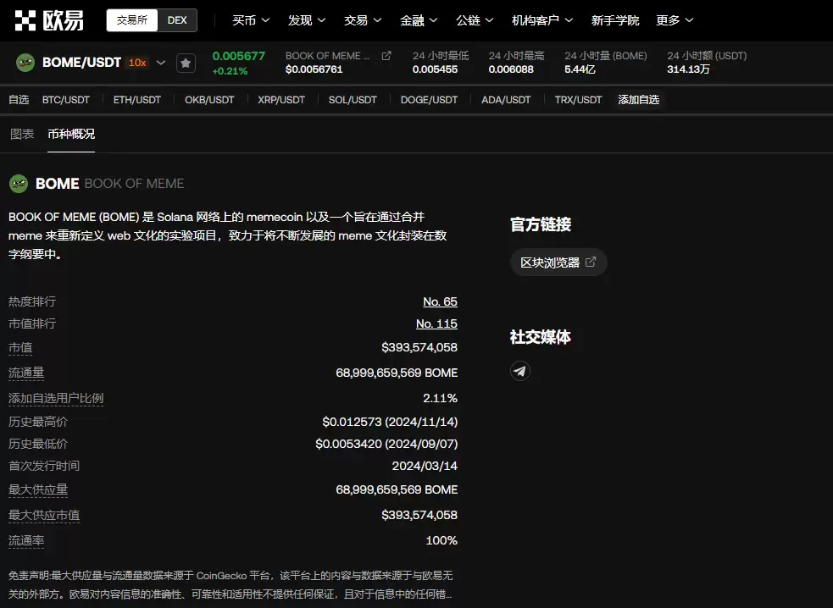Open the BOOK OF MEME external link icon
This screenshot has width=833, height=608.
point(386,56)
